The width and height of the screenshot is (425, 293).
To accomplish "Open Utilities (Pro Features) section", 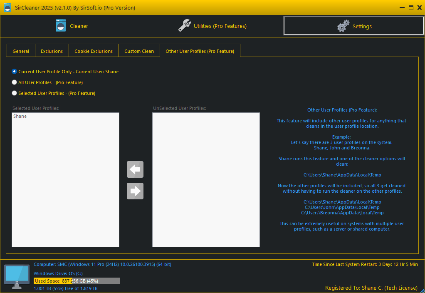I will pyautogui.click(x=212, y=26).
